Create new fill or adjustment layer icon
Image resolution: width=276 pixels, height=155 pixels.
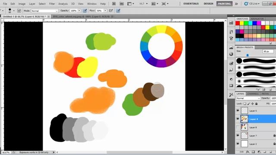pos(259,152)
